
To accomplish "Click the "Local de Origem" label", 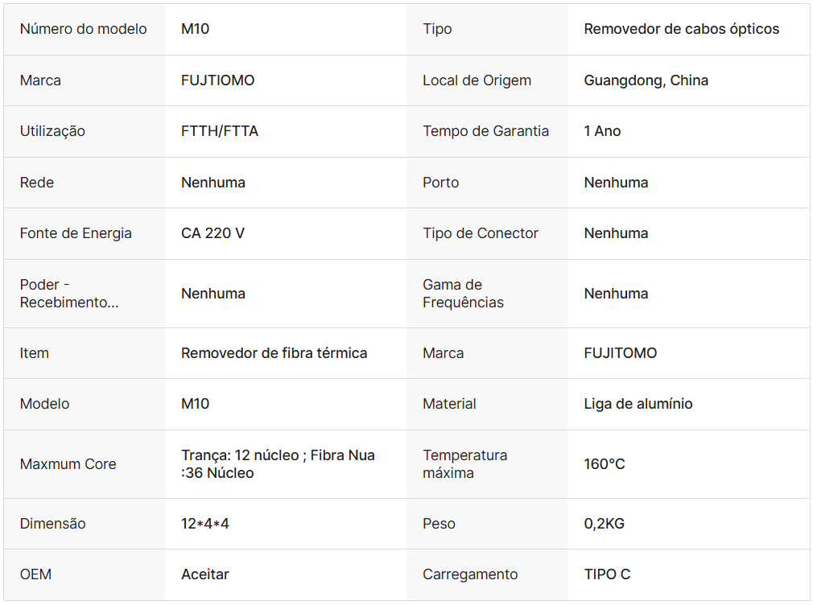I will pyautogui.click(x=477, y=80).
